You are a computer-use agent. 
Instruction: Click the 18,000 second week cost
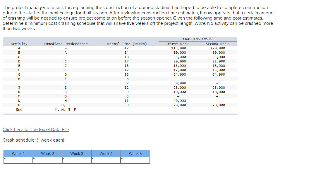tap(219, 66)
